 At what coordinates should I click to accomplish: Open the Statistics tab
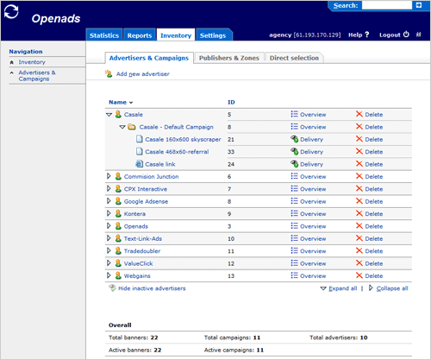[x=104, y=35]
